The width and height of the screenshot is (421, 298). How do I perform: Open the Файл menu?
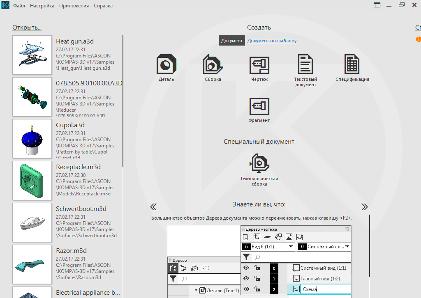click(18, 6)
